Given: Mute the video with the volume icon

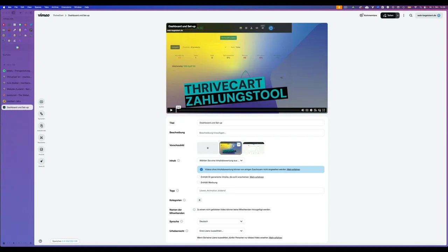Looking at the screenshot, I should 303,110.
